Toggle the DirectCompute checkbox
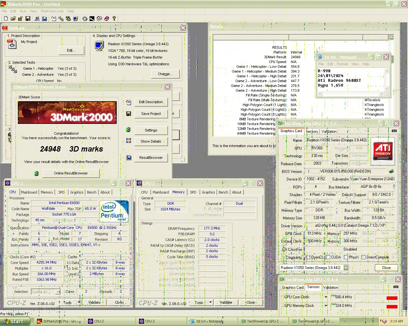This screenshot has width=408, height=326. [363, 257]
